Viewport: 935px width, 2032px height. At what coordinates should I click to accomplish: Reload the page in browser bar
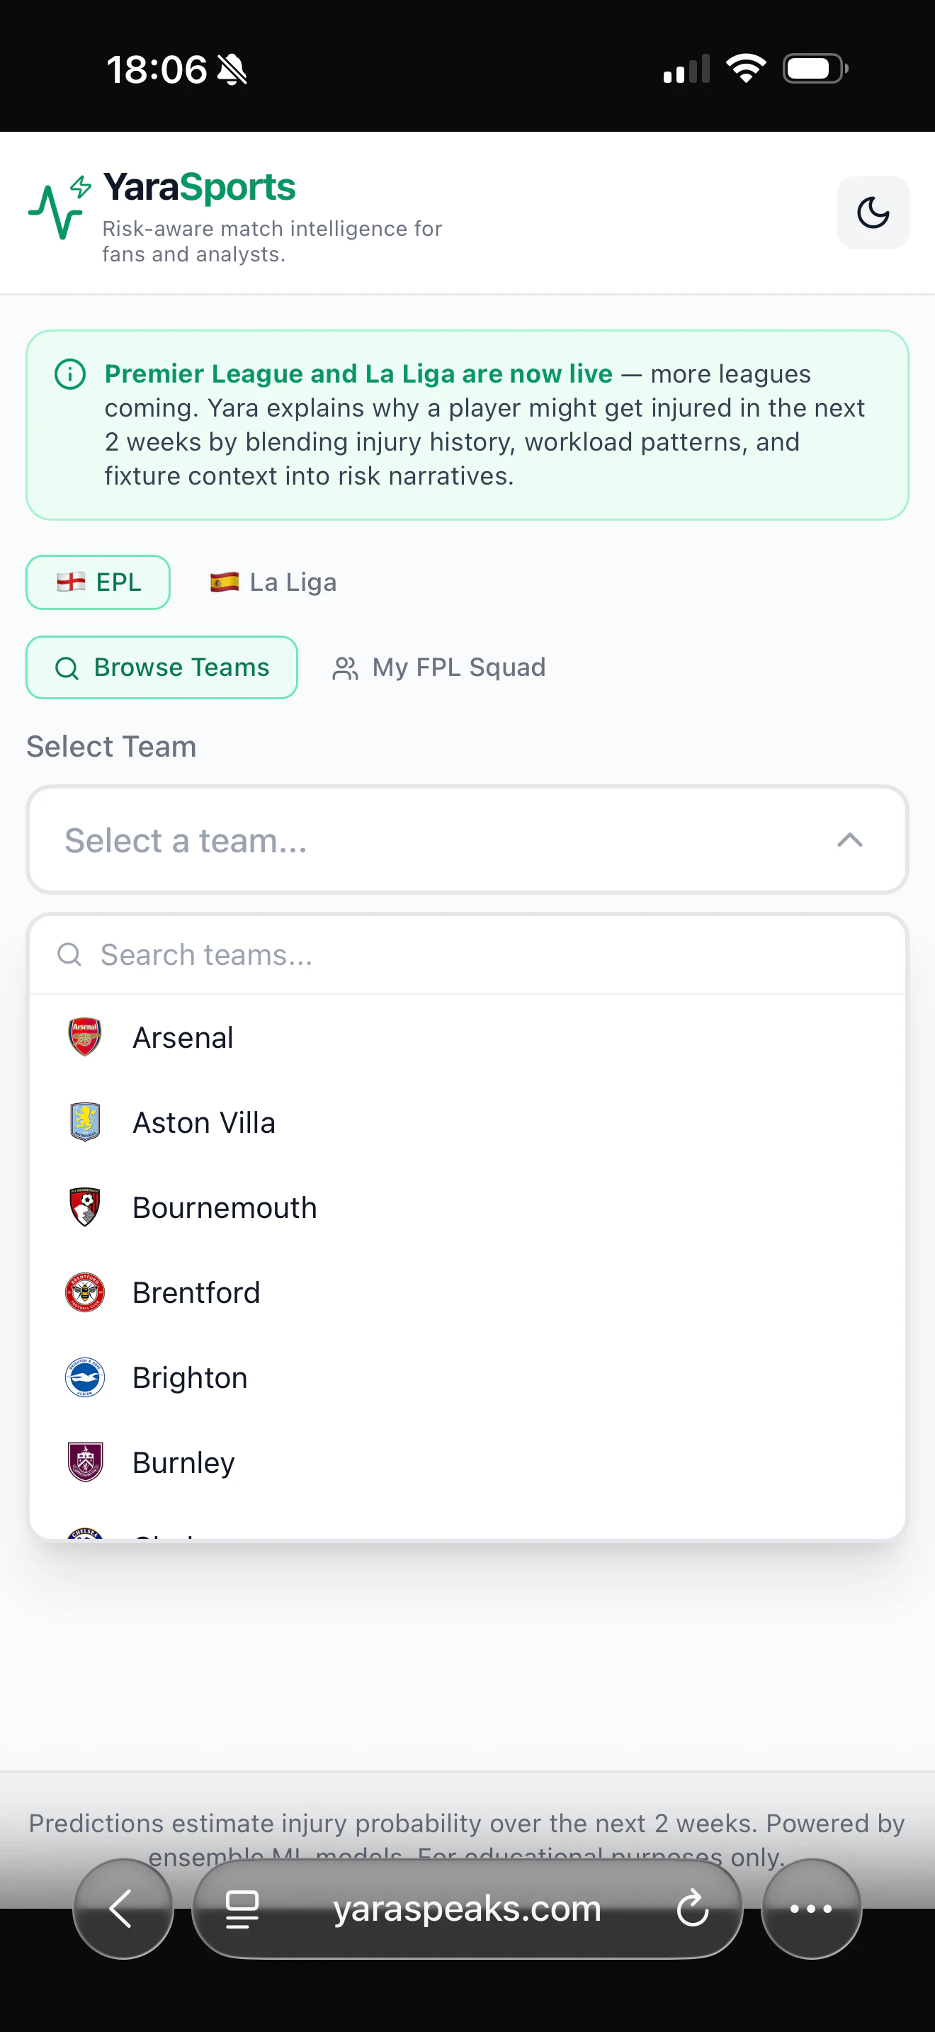[x=692, y=1909]
